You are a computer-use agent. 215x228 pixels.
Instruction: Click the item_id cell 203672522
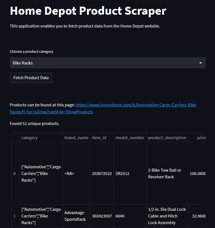tap(102, 174)
